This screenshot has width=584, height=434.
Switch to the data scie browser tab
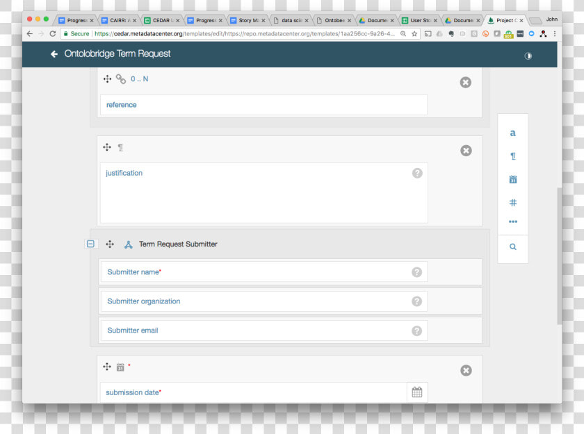tap(291, 20)
